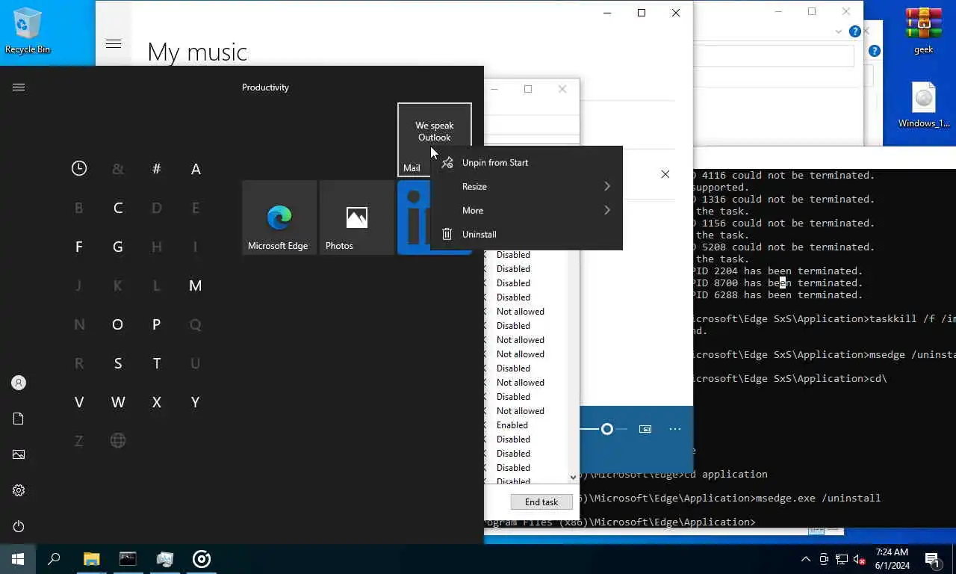This screenshot has width=956, height=574.
Task: Open Documents from Start left rail
Action: (19, 419)
